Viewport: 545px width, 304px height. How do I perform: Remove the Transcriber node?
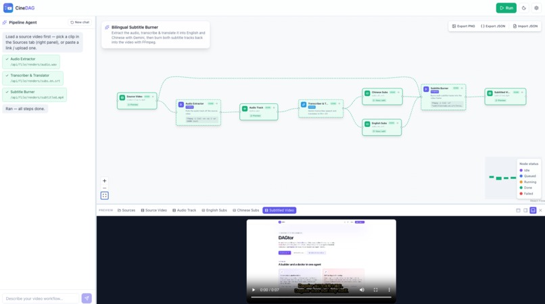[x=339, y=103]
